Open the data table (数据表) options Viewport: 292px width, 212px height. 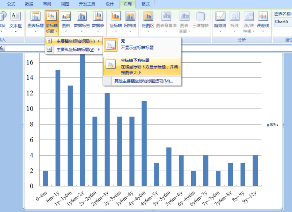(x=98, y=22)
